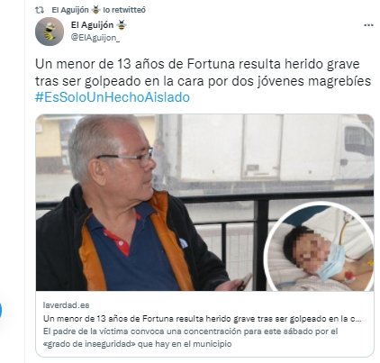Click the tweet text about the 13-year-old
The image size is (380, 363).
[x=203, y=72]
